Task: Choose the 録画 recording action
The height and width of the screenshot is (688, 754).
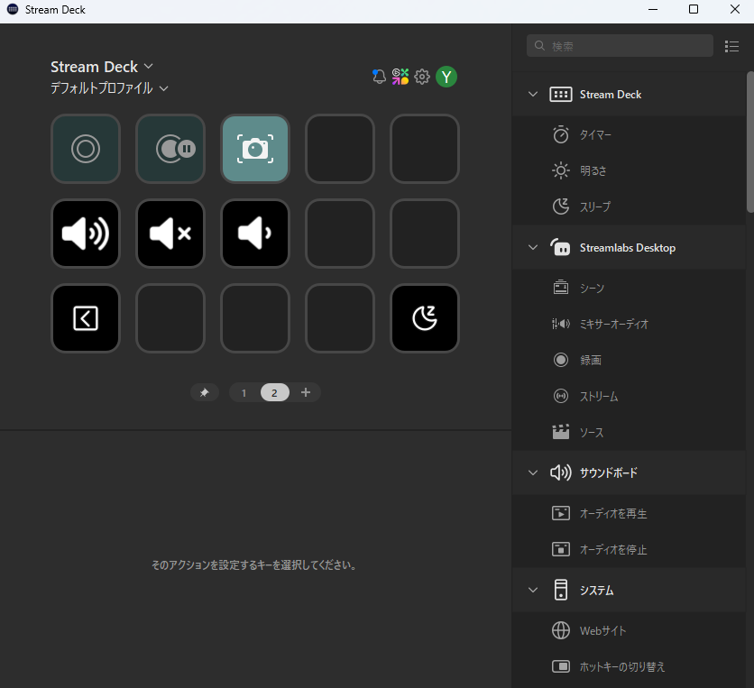Action: pyautogui.click(x=629, y=360)
